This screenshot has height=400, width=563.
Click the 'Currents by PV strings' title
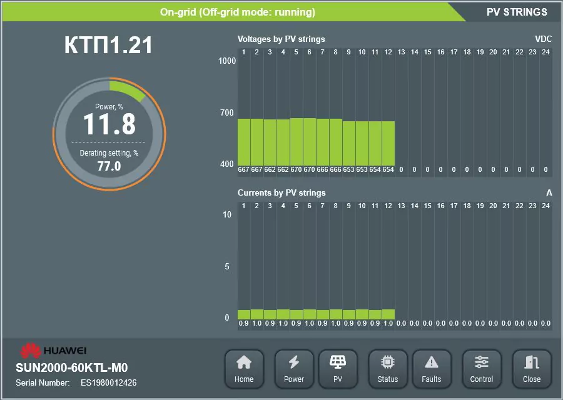click(281, 193)
